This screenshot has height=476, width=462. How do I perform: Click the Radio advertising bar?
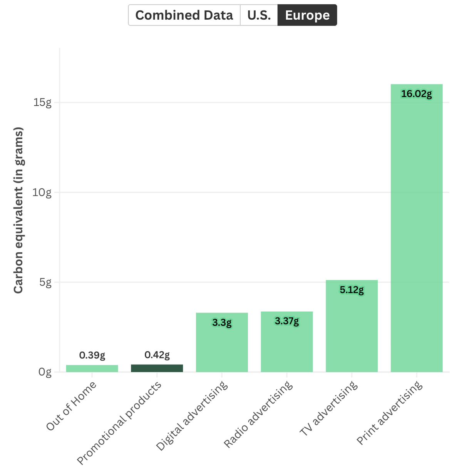(287, 342)
